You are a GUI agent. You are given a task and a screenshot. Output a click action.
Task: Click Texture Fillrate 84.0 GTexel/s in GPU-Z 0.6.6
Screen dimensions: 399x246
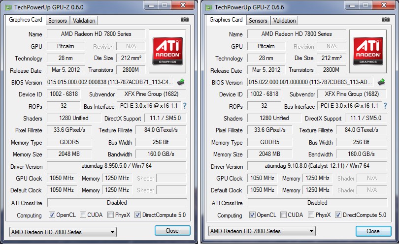point(362,130)
